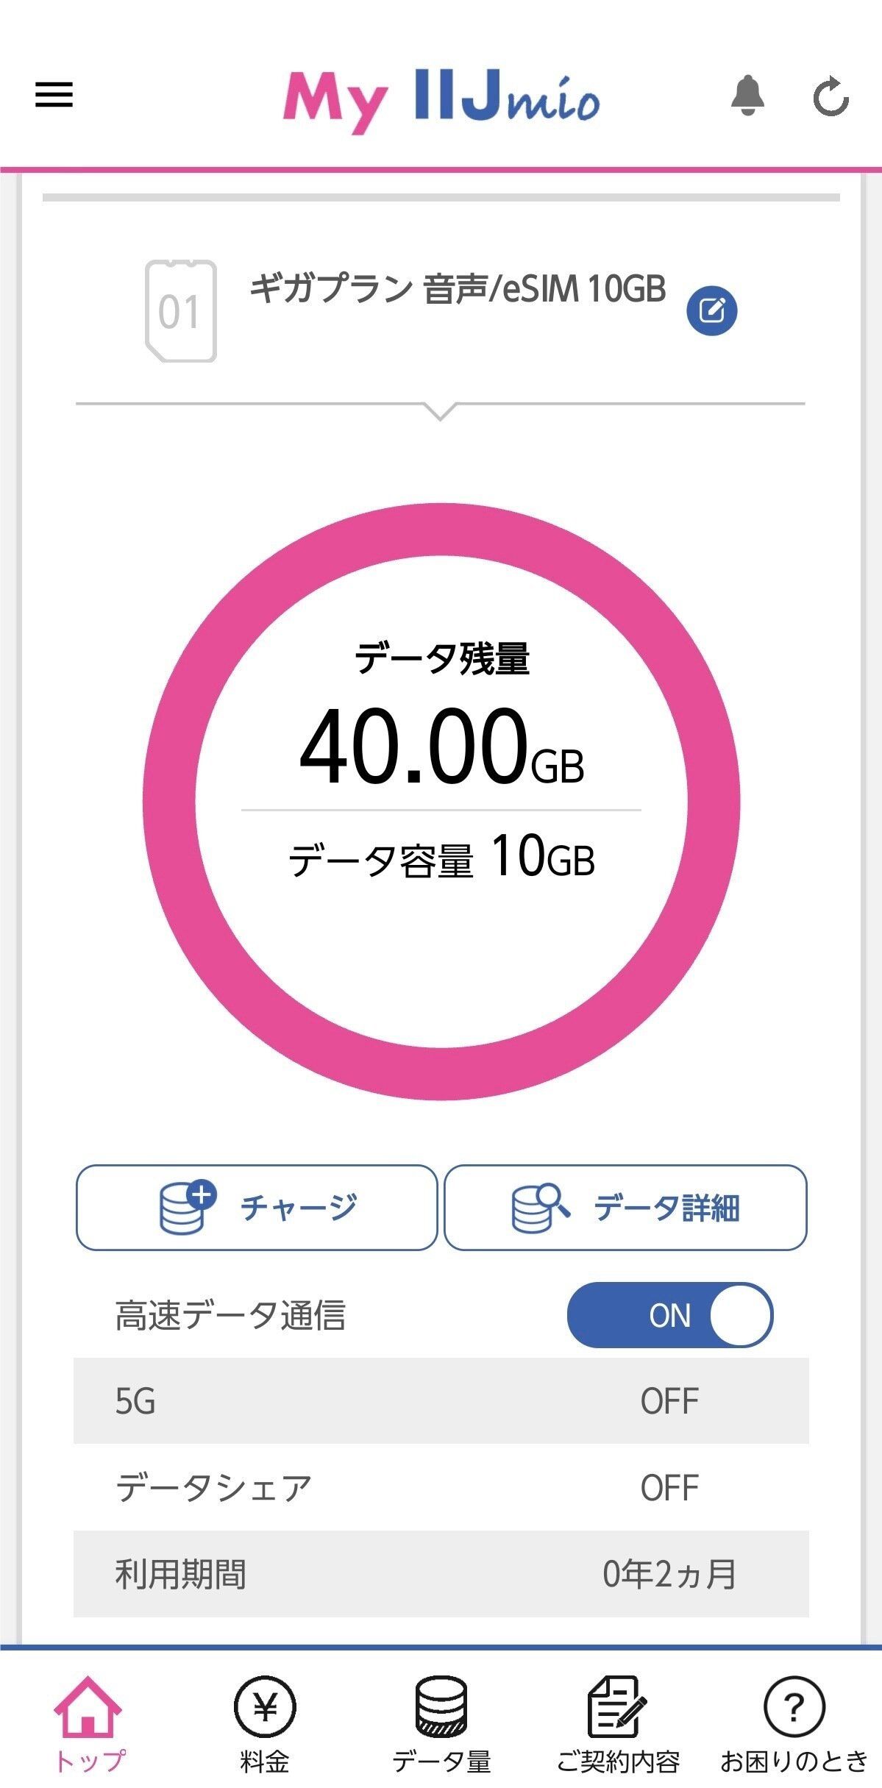
Task: Tap the 5G OFF row
Action: 441,1401
